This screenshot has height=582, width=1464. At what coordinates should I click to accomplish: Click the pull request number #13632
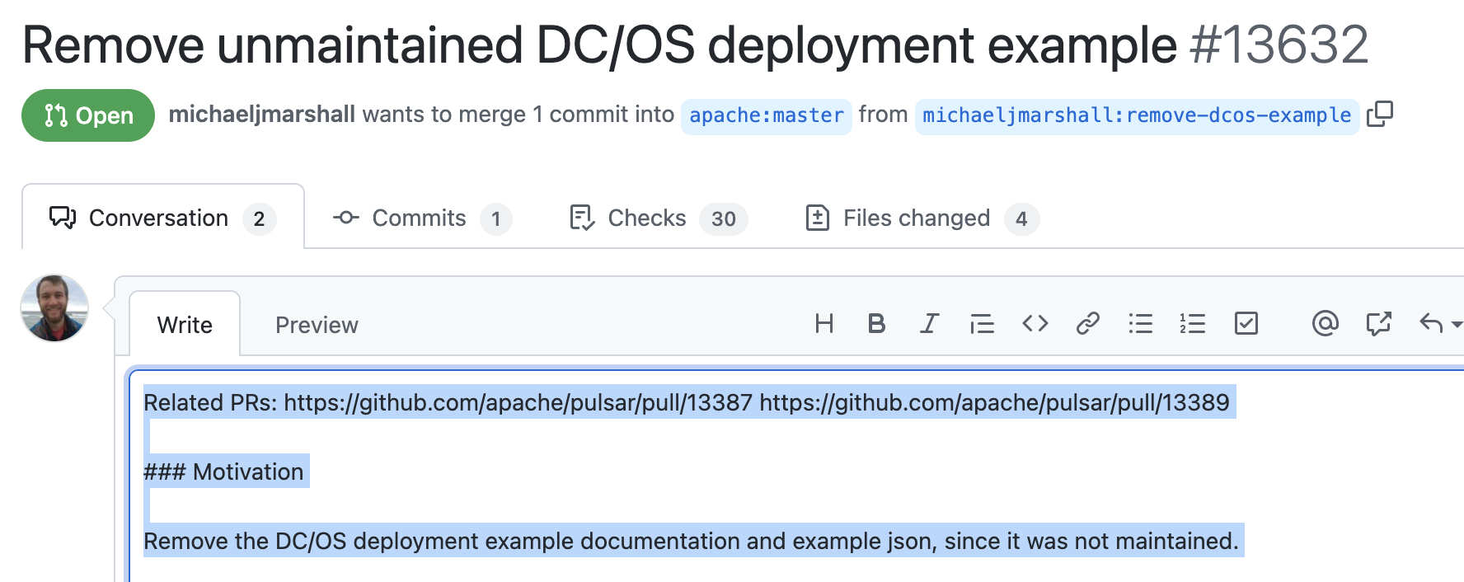click(x=1279, y=45)
